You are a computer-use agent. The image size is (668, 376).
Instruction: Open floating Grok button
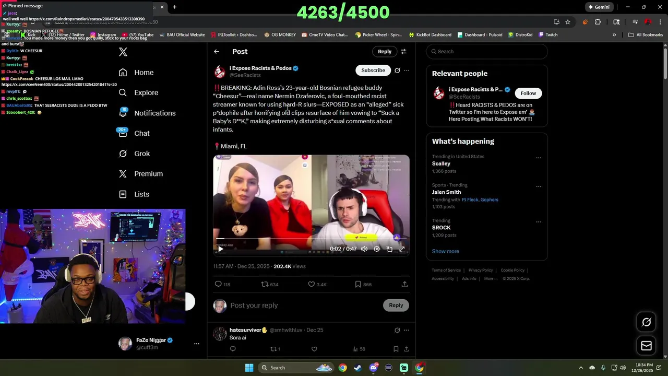pos(647,322)
